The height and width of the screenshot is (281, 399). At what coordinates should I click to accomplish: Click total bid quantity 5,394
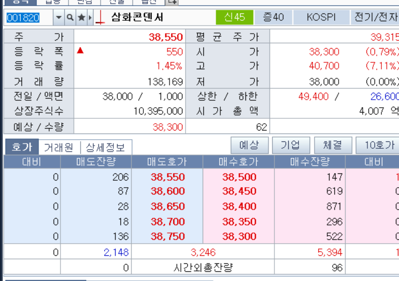point(330,252)
